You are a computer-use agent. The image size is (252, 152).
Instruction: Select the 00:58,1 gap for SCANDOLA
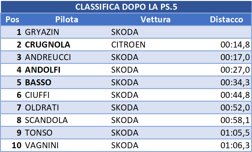235,120
